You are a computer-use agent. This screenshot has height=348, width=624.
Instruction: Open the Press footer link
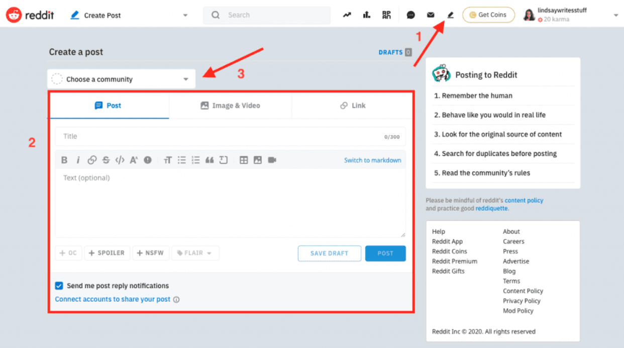tap(510, 251)
